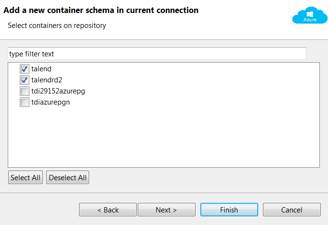Go back with the Back button
Screen dimensions: 328x225
click(108, 210)
